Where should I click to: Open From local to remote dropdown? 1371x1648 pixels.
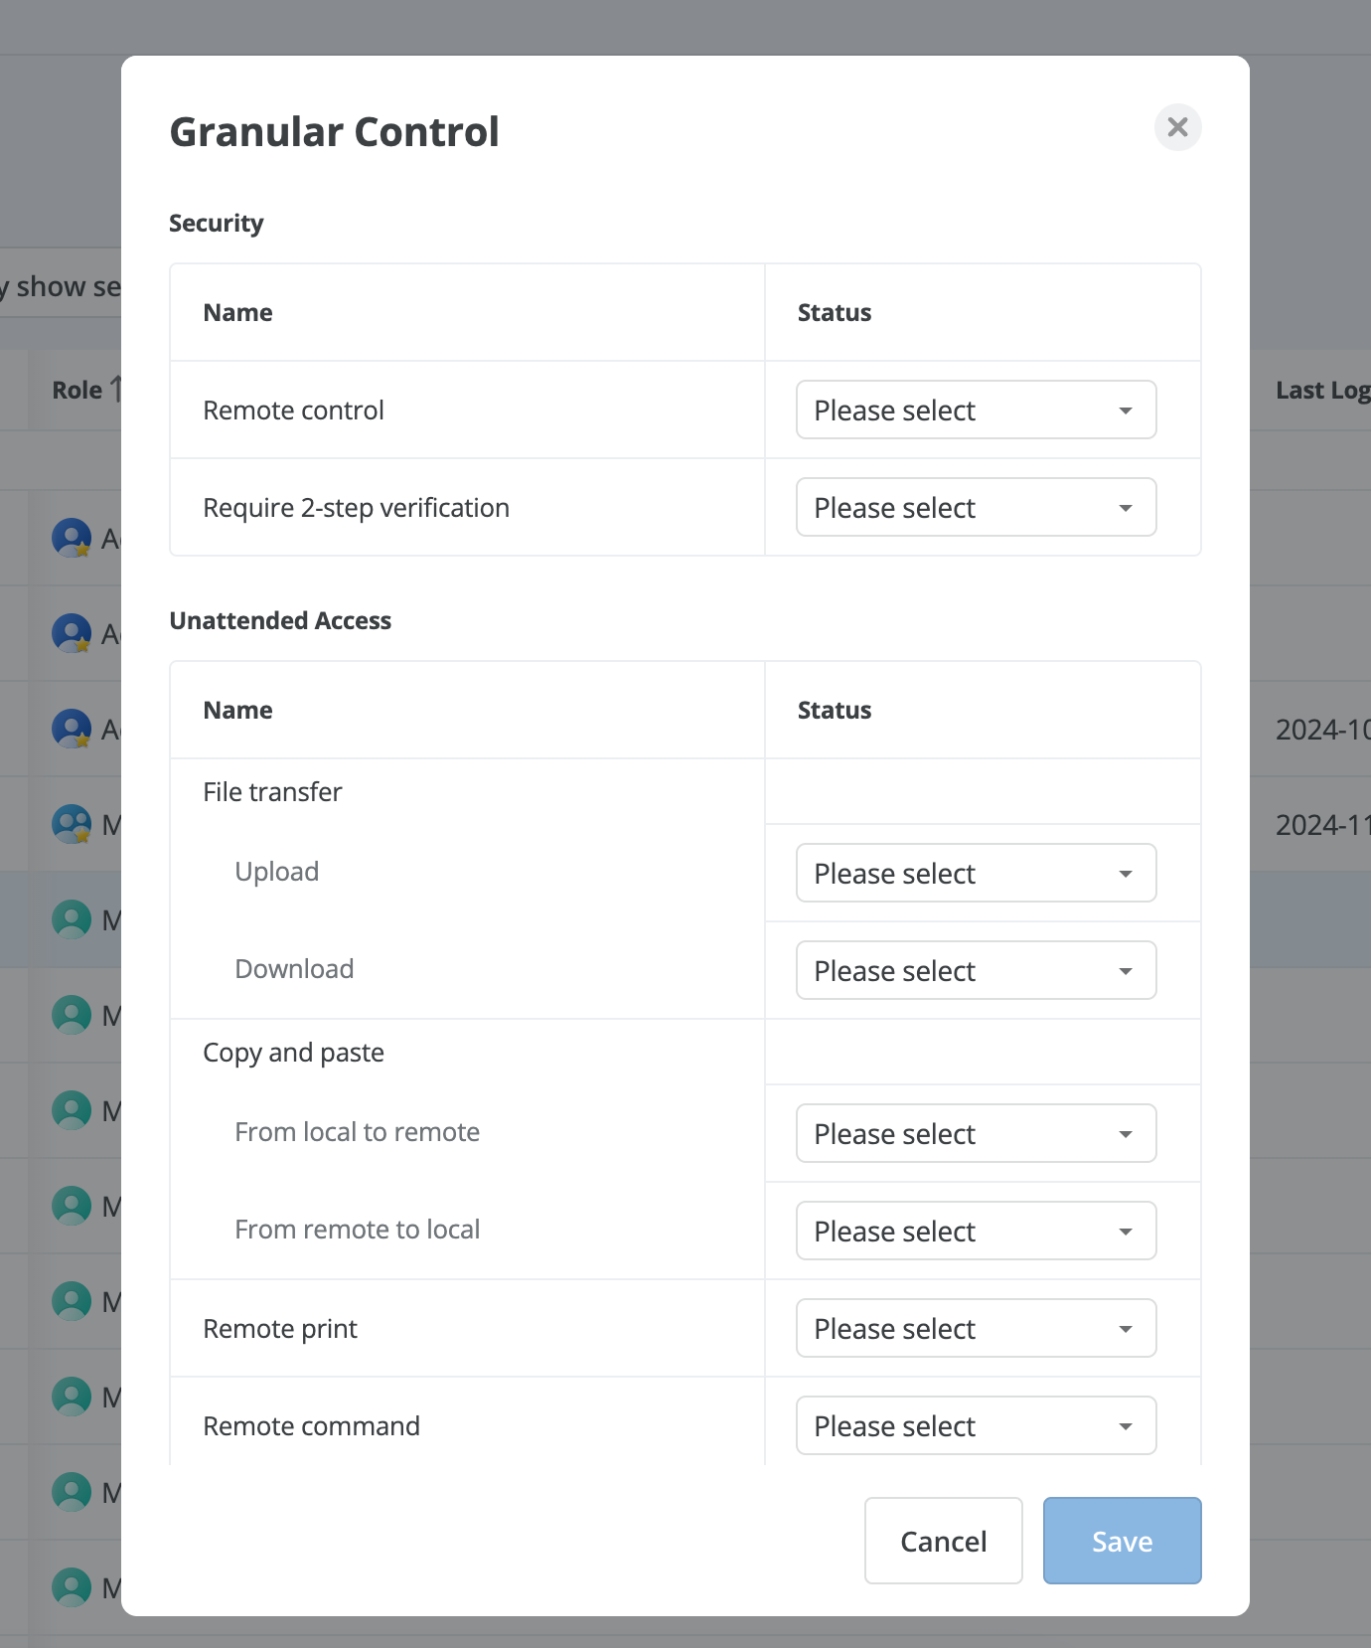976,1133
